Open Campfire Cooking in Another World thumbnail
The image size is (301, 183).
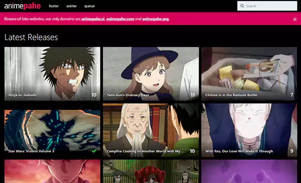click(x=151, y=130)
